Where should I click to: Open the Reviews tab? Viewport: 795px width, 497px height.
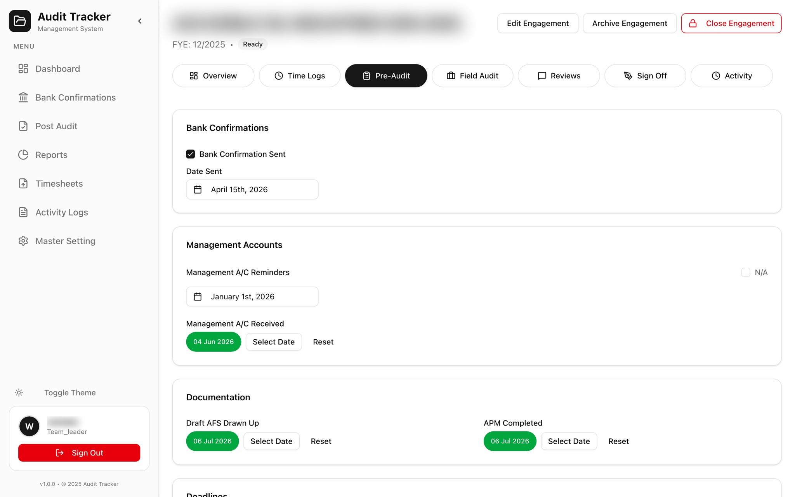(x=559, y=76)
